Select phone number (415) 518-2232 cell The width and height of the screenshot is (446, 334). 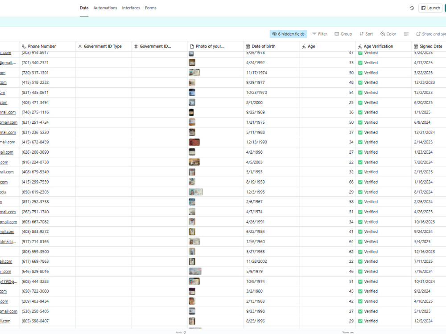tap(48, 83)
